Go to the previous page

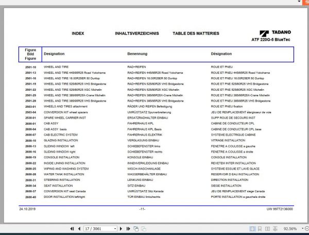coord(79,229)
